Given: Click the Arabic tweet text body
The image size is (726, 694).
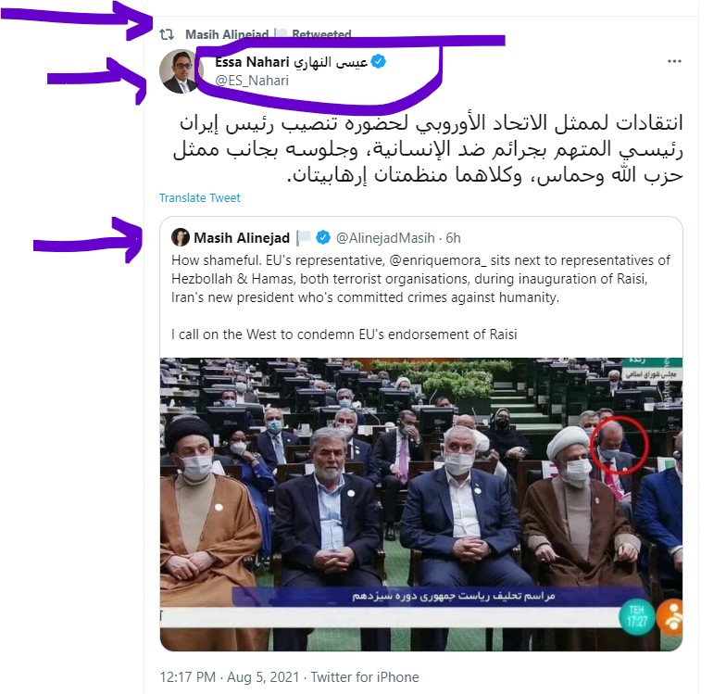Looking at the screenshot, I should tap(428, 149).
